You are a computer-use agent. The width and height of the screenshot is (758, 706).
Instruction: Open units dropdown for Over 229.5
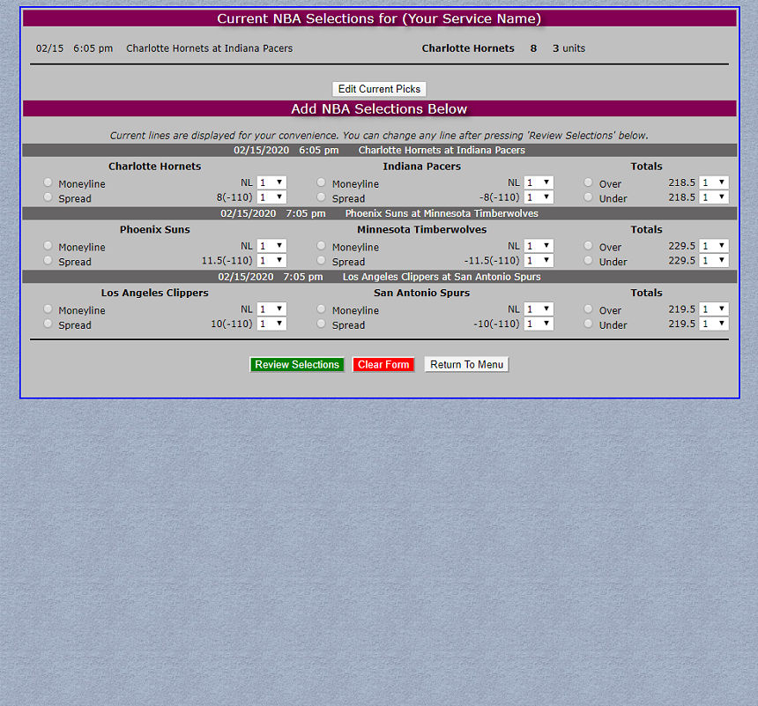pos(714,246)
